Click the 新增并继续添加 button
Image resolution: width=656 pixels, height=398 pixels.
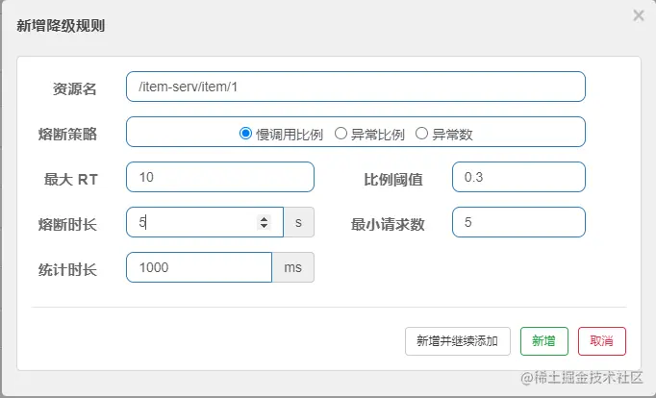click(457, 341)
